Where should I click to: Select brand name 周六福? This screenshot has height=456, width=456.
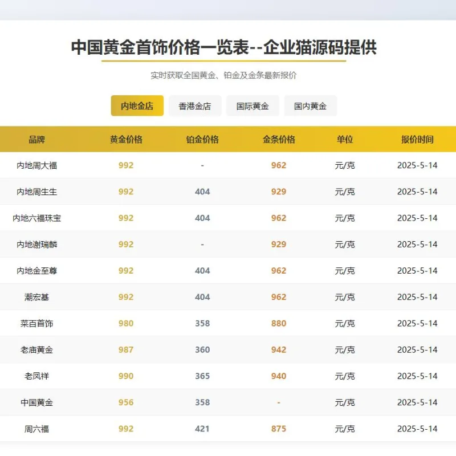(36, 429)
